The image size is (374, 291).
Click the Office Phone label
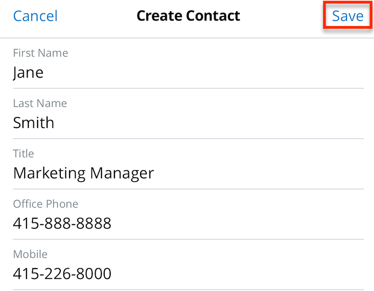point(45,204)
